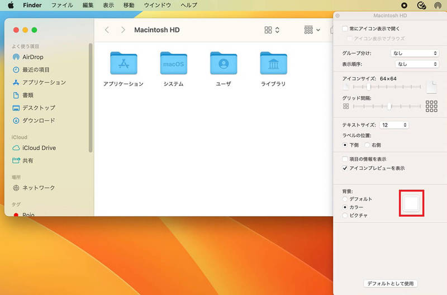Click the AirDrop icon in the sidebar

16,57
